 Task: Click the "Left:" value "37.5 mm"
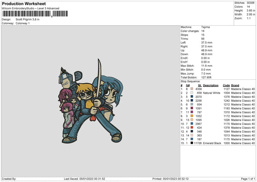[207, 42]
